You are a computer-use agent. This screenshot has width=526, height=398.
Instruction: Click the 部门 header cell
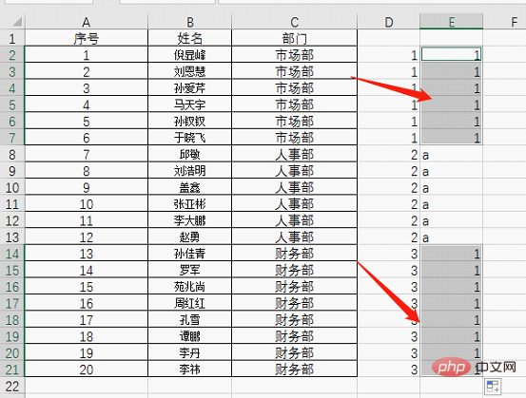(x=294, y=38)
